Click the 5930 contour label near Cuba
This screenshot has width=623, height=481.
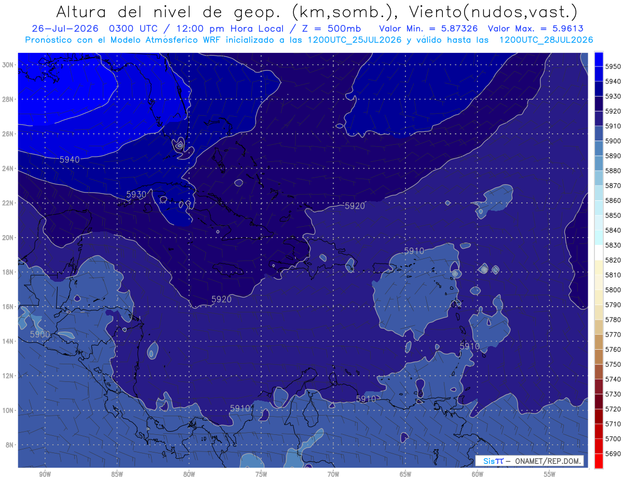[x=136, y=194]
